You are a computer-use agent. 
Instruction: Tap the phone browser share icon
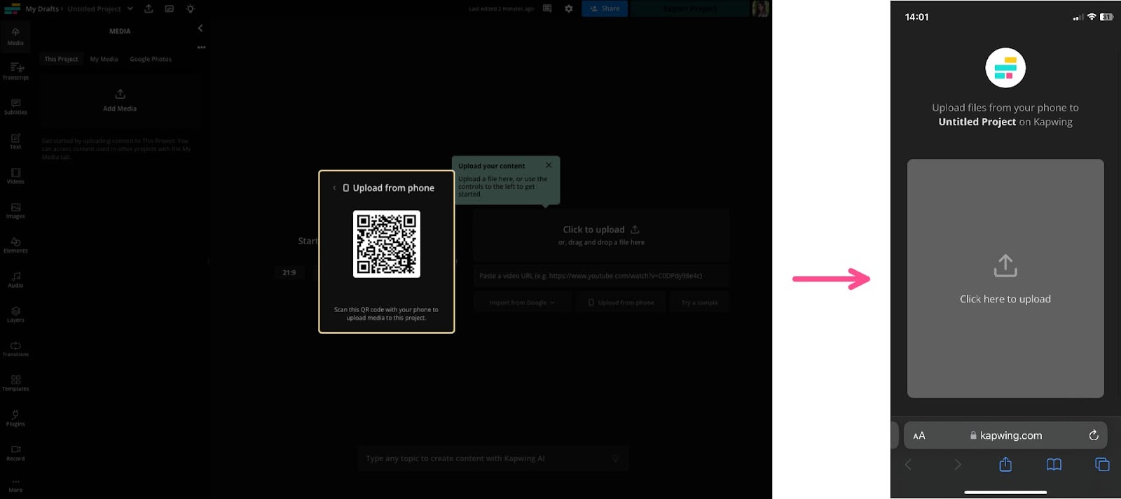(x=1005, y=464)
